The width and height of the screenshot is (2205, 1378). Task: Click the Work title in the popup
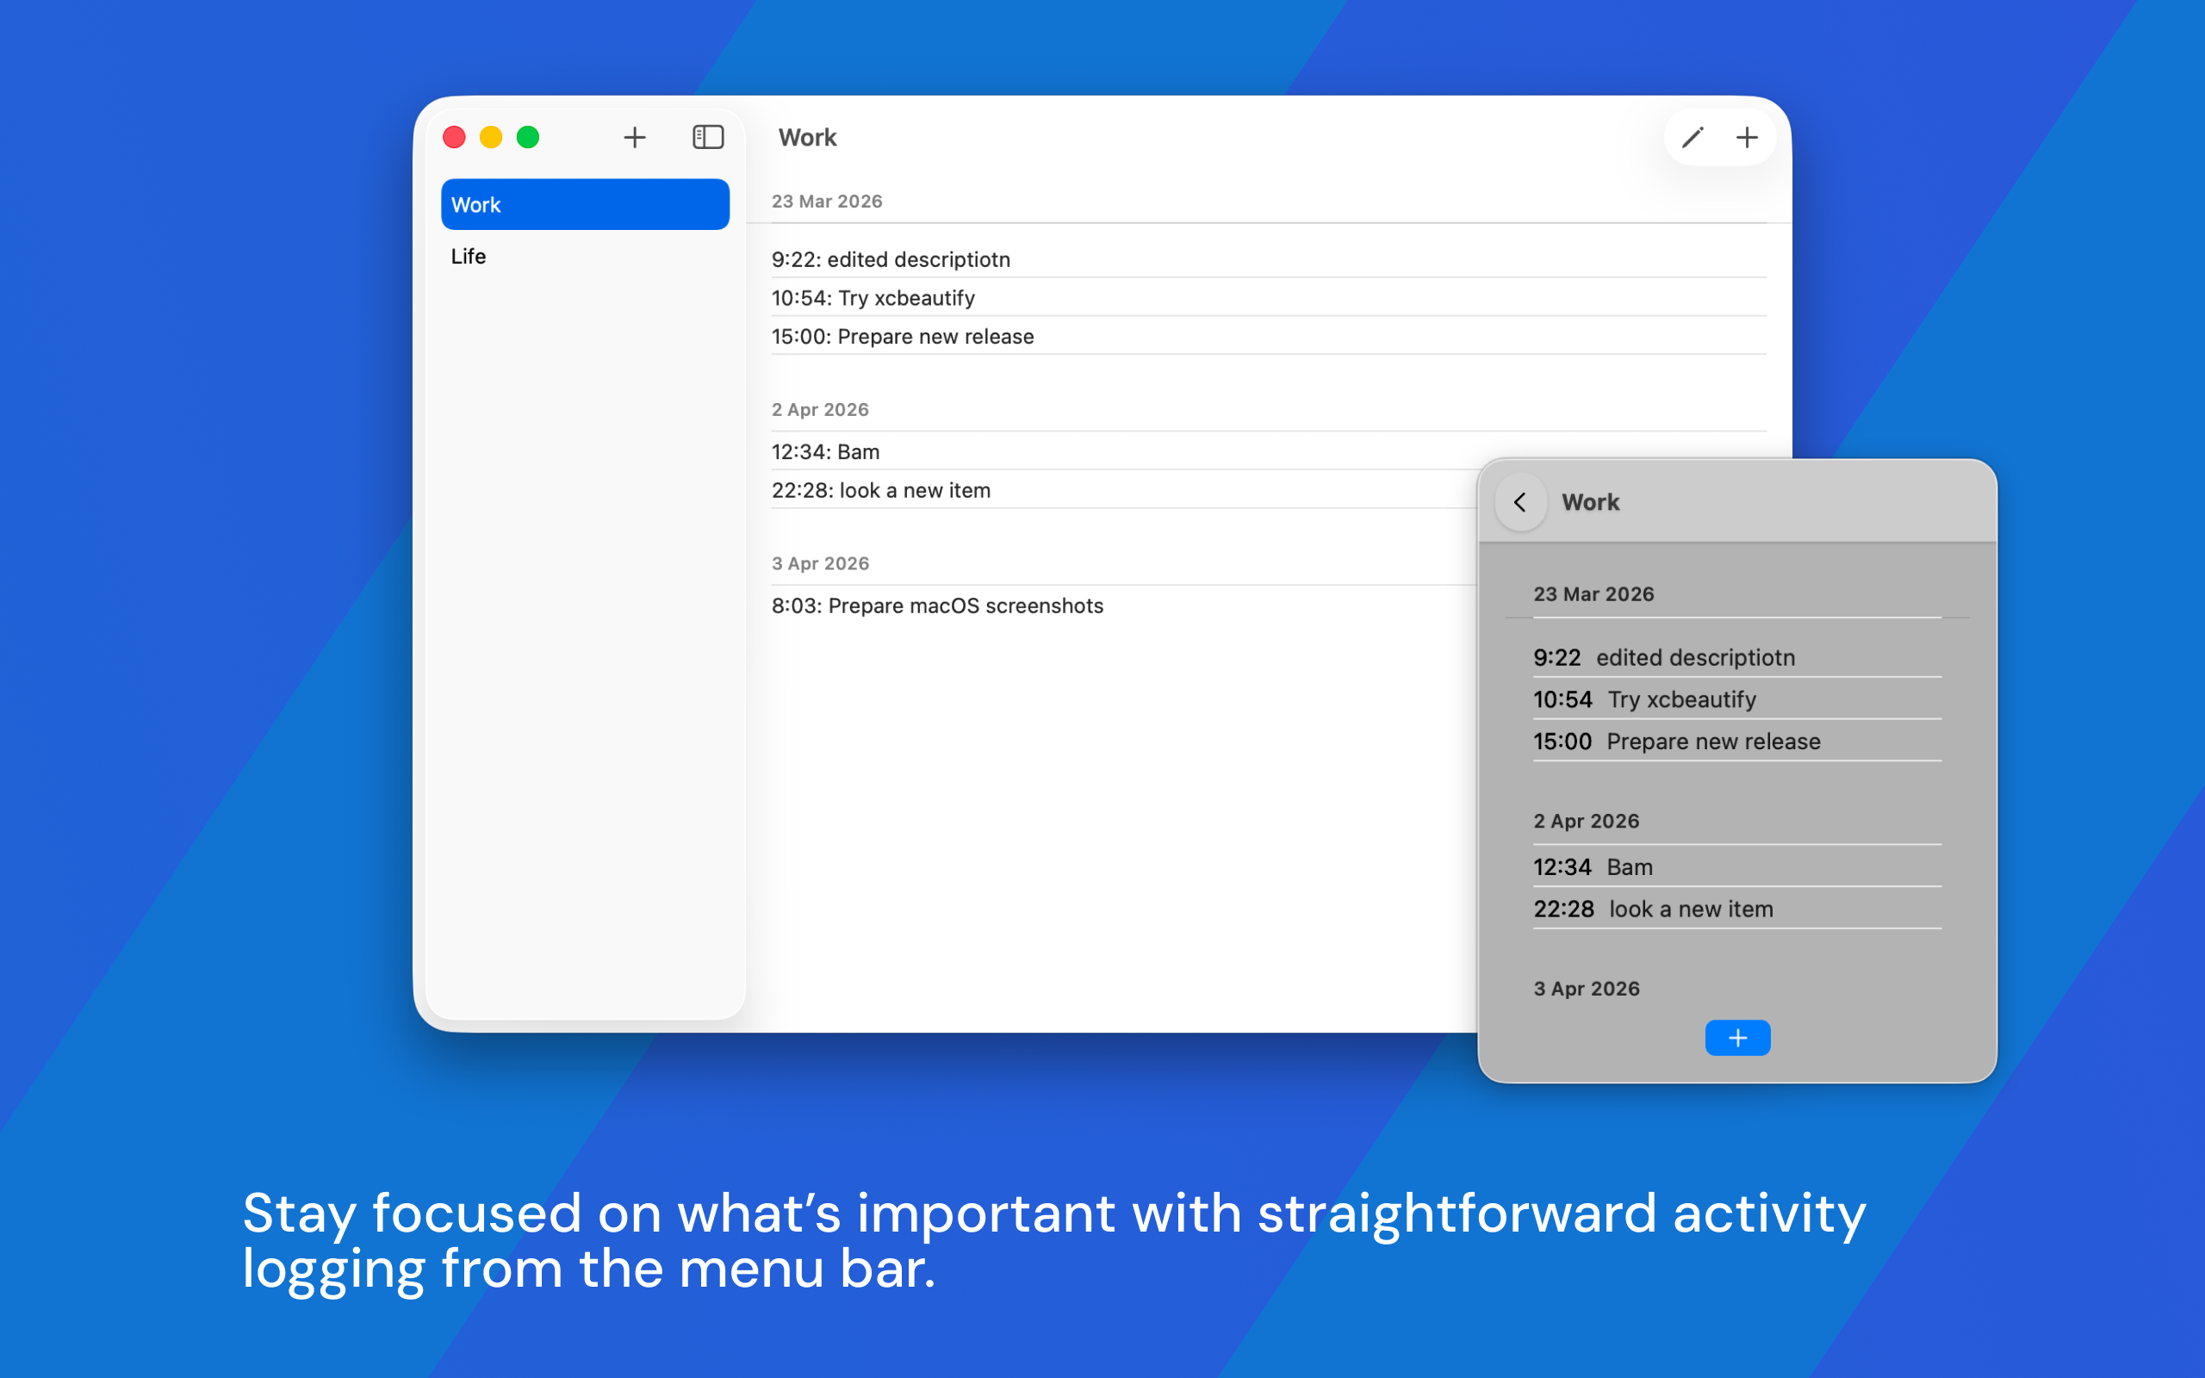pos(1590,502)
